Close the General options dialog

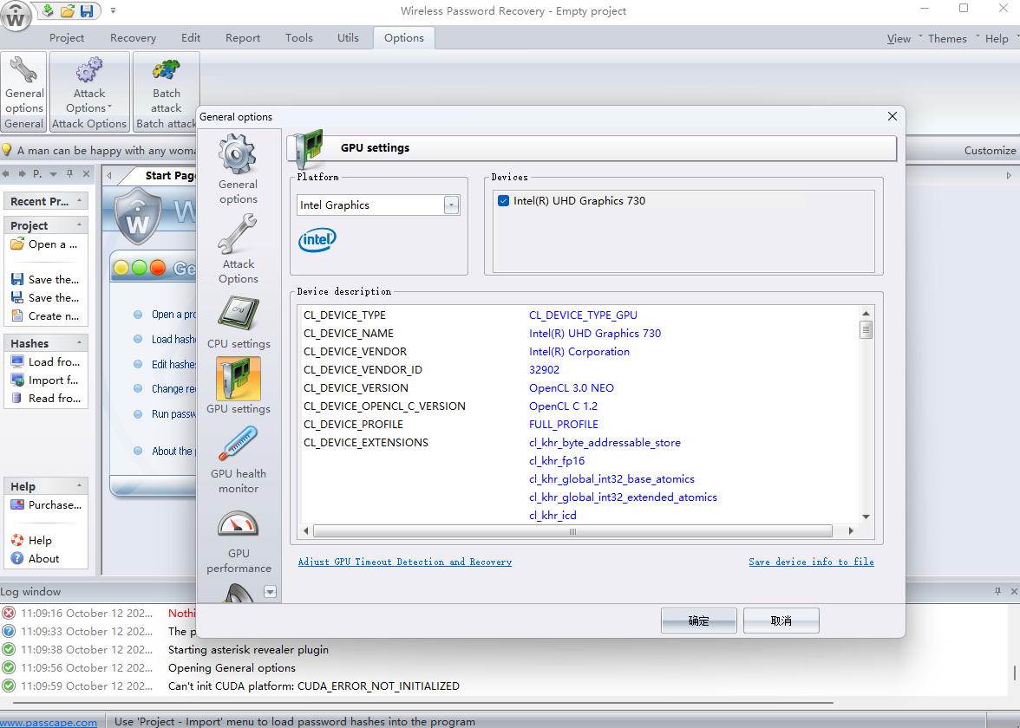pyautogui.click(x=892, y=116)
